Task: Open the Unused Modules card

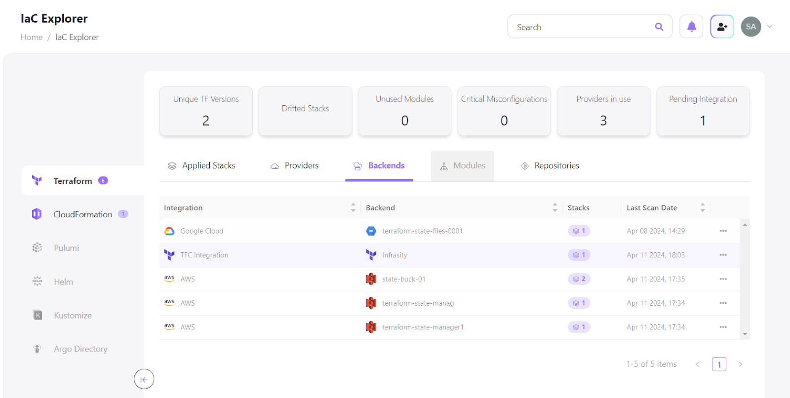Action: click(x=405, y=111)
